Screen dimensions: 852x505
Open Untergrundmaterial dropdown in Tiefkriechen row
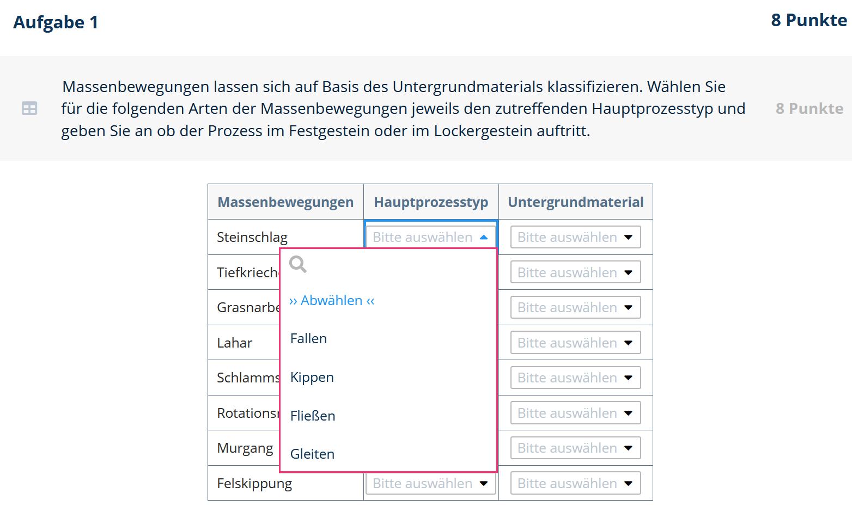tap(575, 272)
